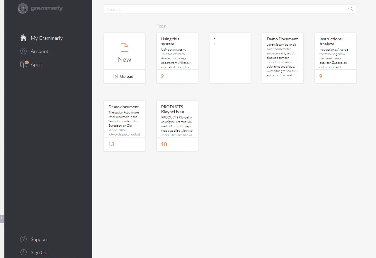This screenshot has height=258, width=376.
Task: Click the search magnifier icon
Action: 351,9
